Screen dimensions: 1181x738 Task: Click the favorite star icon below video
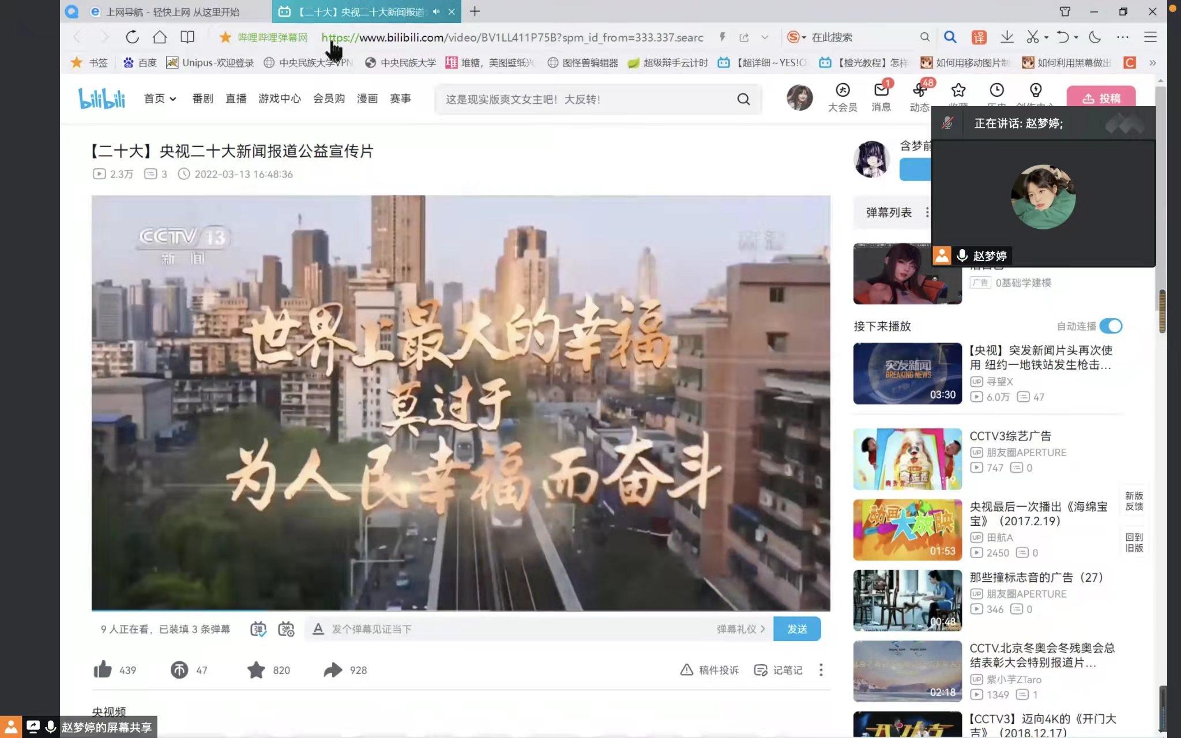click(x=256, y=669)
